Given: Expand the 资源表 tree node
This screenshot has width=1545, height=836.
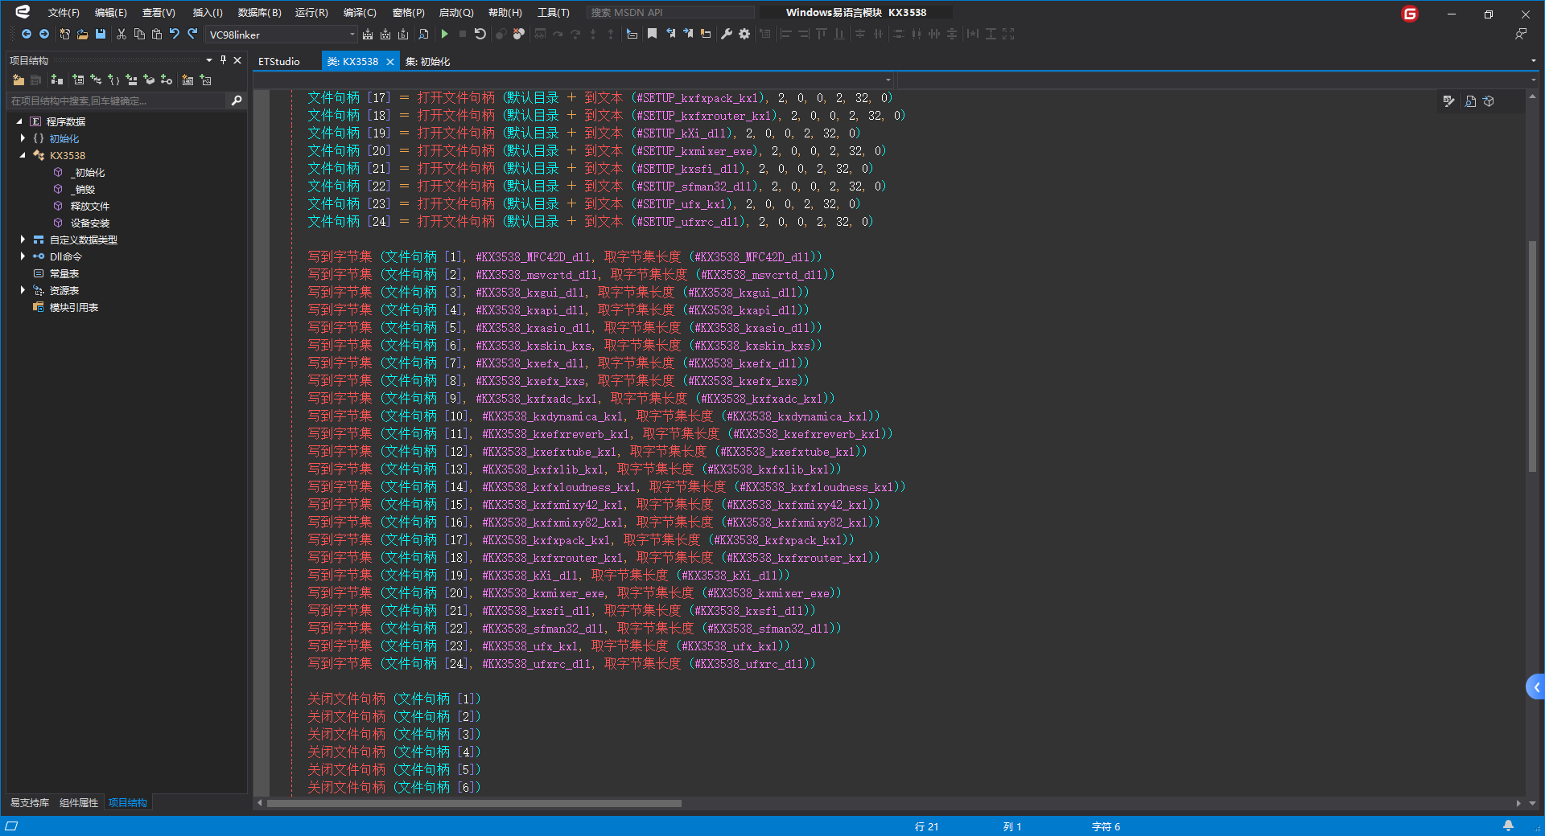Looking at the screenshot, I should [23, 290].
